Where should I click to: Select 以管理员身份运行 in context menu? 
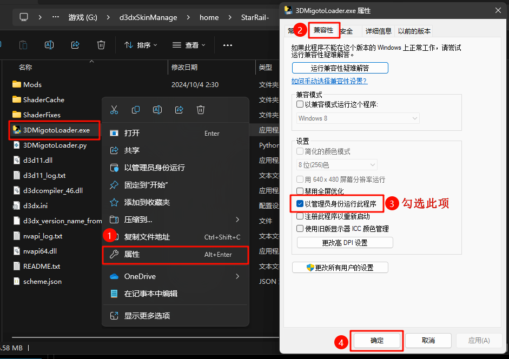click(175, 168)
